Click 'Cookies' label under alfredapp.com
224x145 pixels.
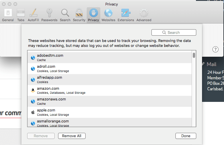point(42,82)
